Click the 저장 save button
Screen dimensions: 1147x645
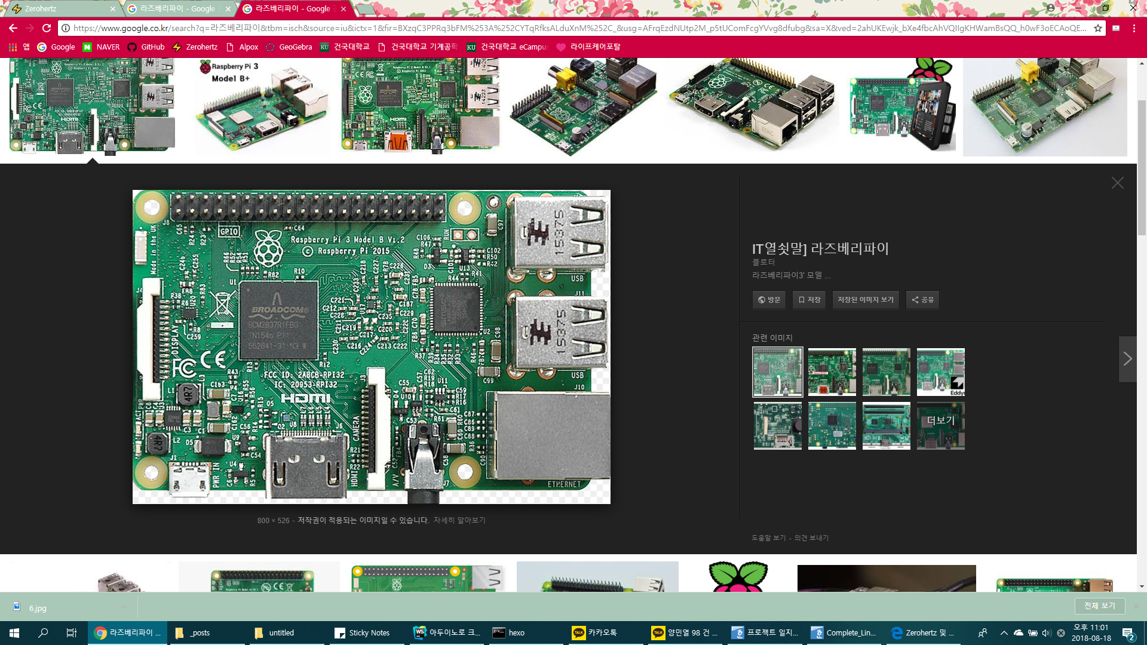tap(809, 300)
